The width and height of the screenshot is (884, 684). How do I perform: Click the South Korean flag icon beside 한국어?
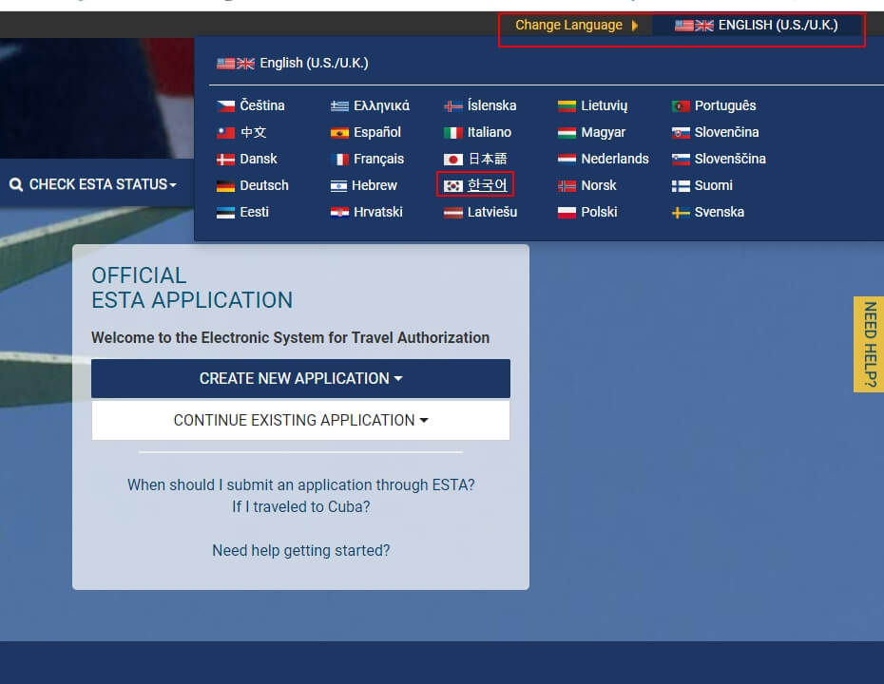point(453,186)
